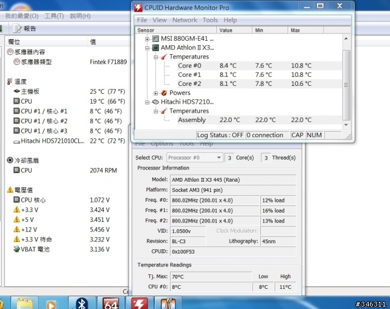Click the MSI motherboard icon in tree
390x309 pixels.
(x=155, y=38)
